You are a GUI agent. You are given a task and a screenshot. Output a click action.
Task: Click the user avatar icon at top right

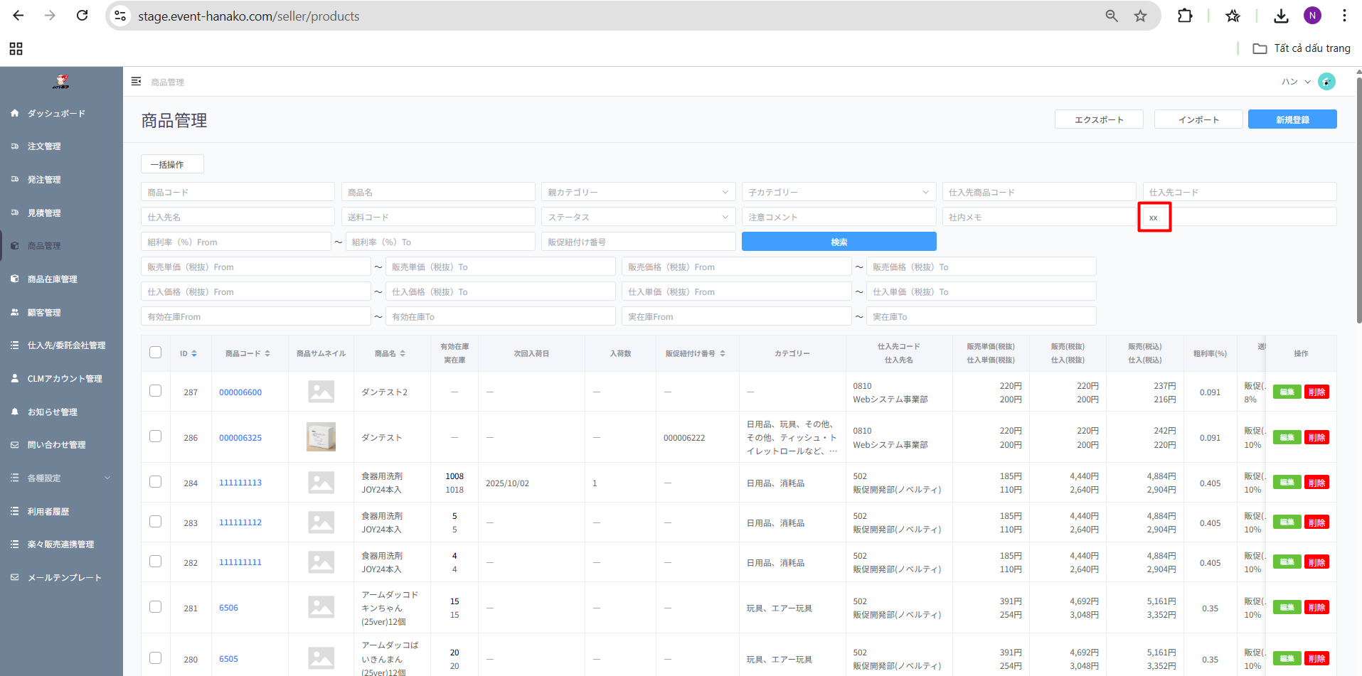coord(1326,82)
